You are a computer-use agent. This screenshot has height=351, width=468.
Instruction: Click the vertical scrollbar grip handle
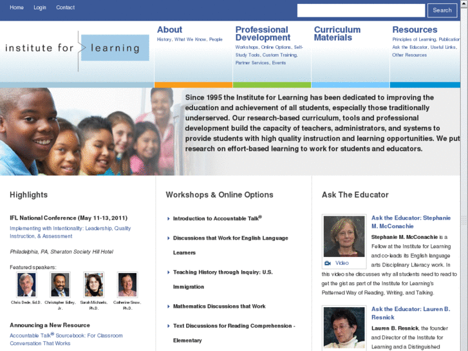coord(464,220)
